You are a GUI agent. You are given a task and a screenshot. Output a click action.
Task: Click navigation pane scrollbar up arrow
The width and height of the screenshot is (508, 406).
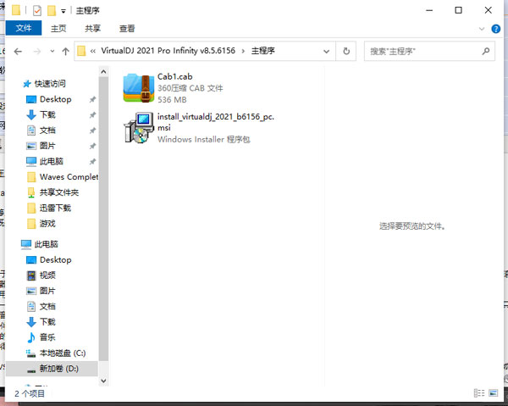click(103, 71)
